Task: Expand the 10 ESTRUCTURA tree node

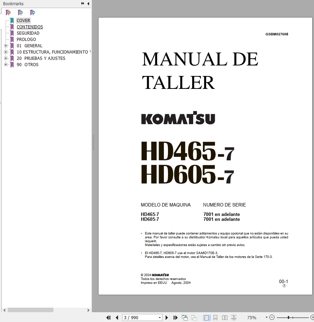Action: (6, 52)
